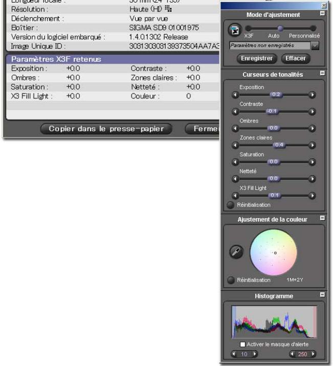Click the Image Unique ID value

click(174, 46)
